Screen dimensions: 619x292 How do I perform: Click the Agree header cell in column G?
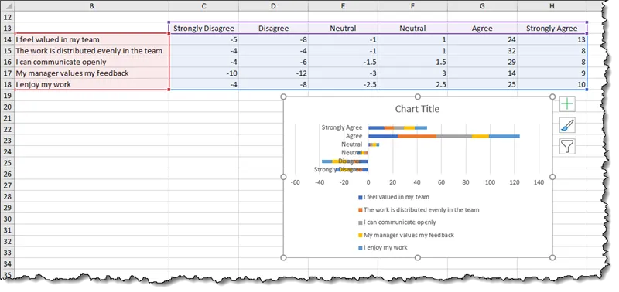click(482, 29)
